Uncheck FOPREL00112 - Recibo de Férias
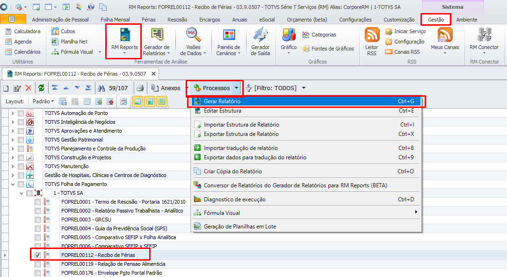The image size is (507, 277). click(x=37, y=255)
